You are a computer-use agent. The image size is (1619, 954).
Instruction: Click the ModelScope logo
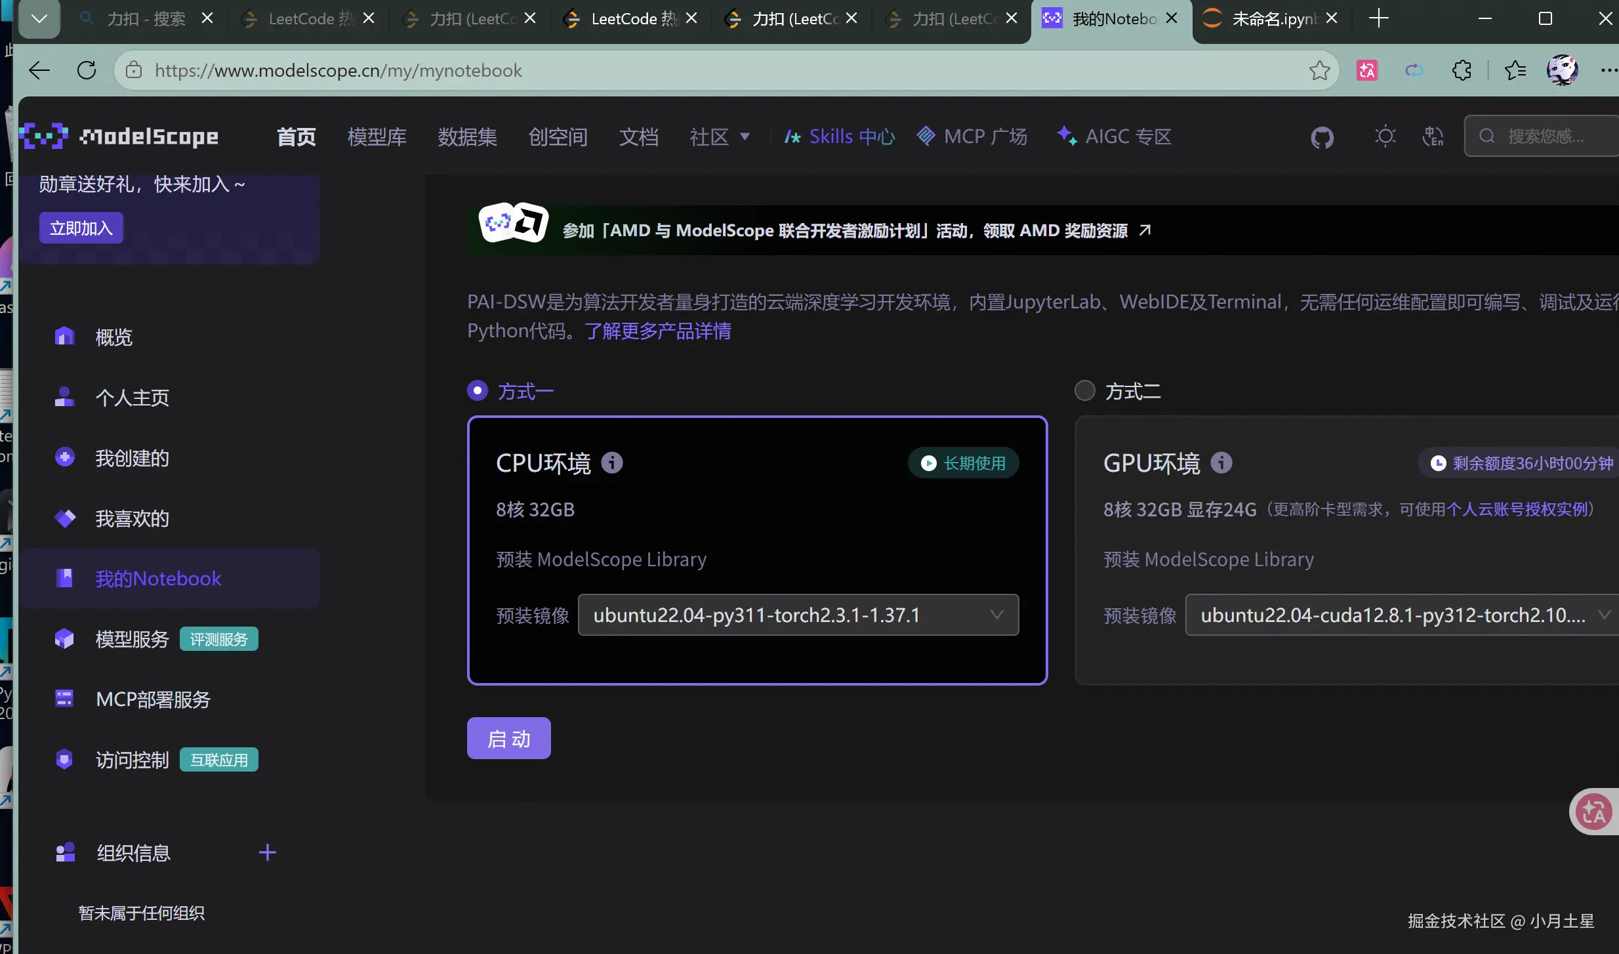click(x=119, y=136)
